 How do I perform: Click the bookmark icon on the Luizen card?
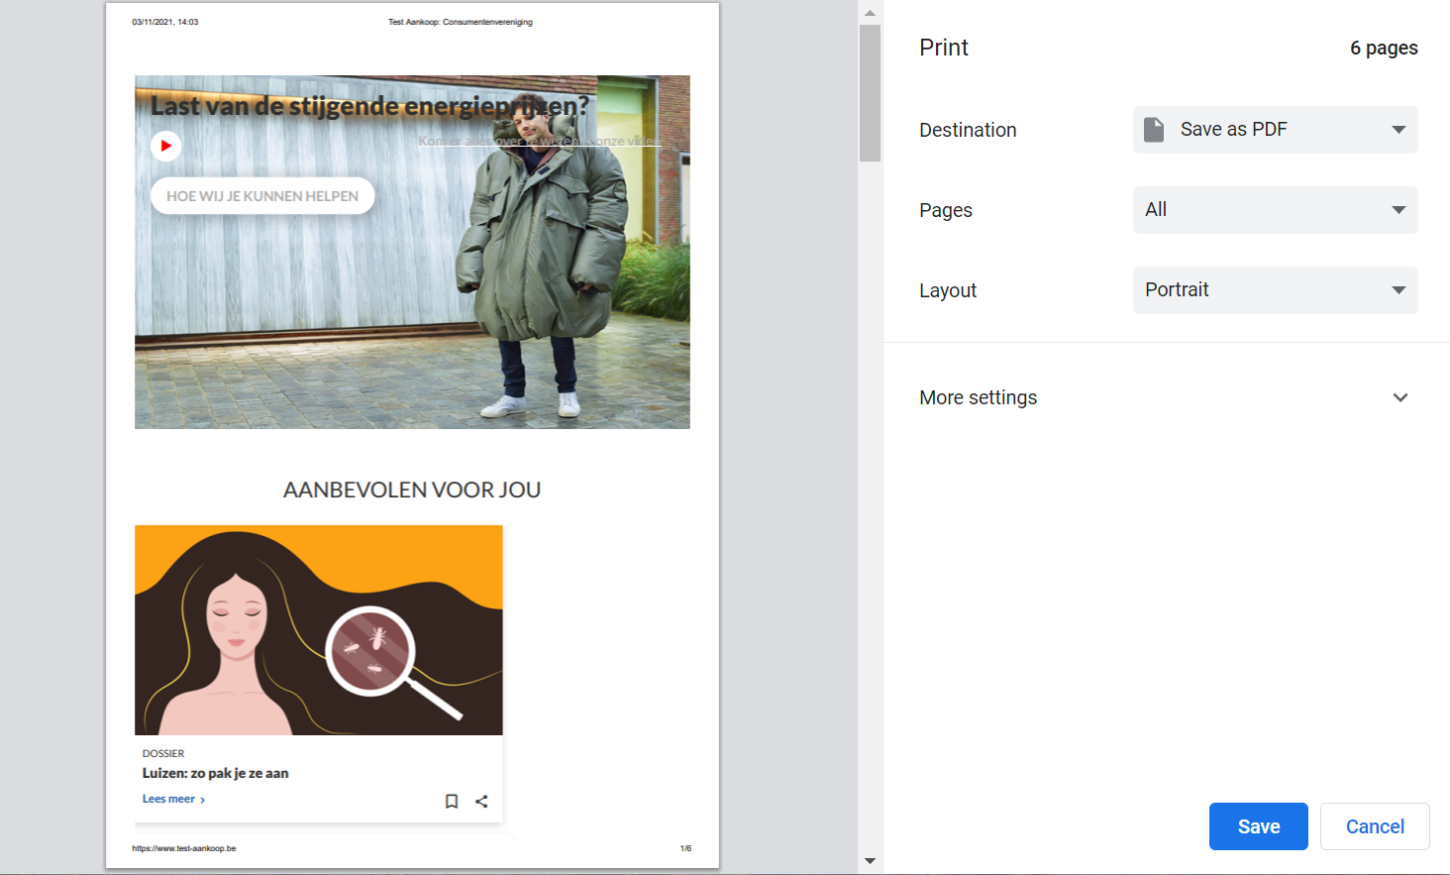[x=452, y=802]
